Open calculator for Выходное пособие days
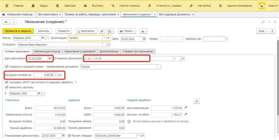279x140 pixels. [52, 75]
